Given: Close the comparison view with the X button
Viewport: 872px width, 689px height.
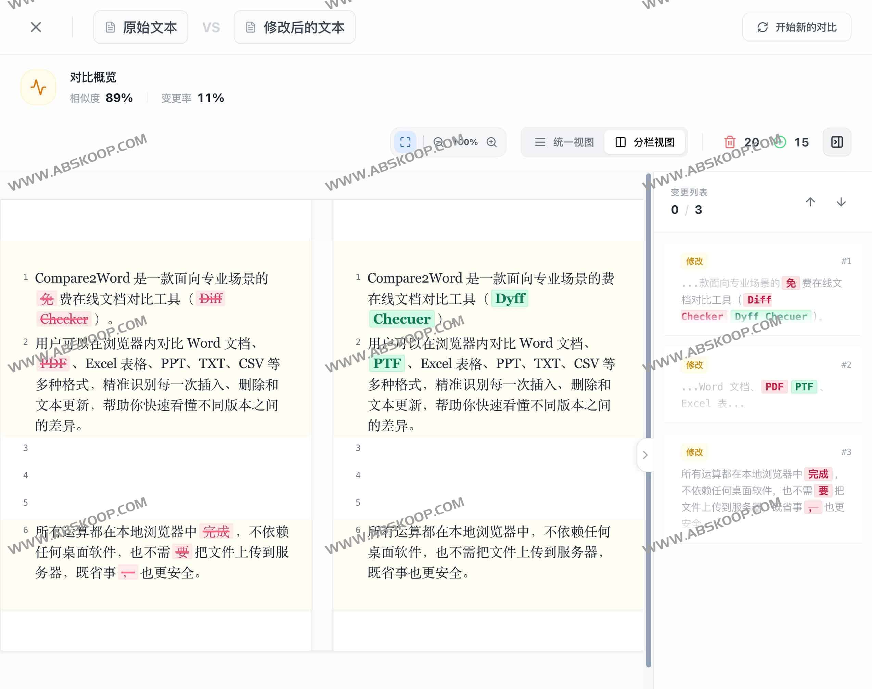Looking at the screenshot, I should [36, 27].
